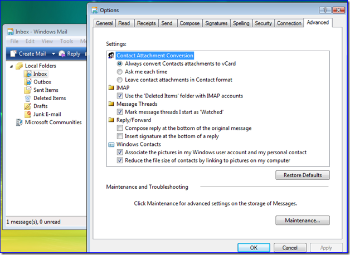Switch to the Security tab
The height and width of the screenshot is (255, 350).
coord(264,23)
